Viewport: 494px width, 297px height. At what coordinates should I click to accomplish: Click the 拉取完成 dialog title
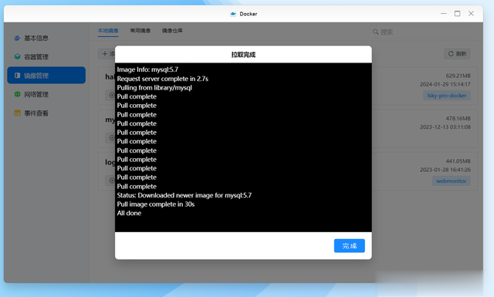pyautogui.click(x=243, y=55)
